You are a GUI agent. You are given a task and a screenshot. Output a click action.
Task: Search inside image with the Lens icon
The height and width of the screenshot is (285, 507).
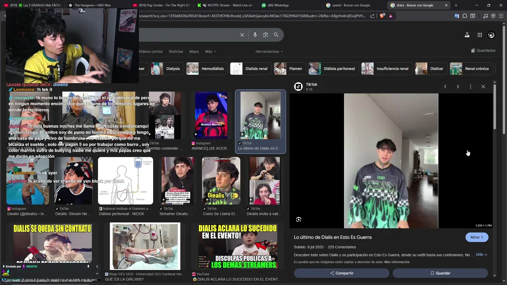click(x=299, y=219)
